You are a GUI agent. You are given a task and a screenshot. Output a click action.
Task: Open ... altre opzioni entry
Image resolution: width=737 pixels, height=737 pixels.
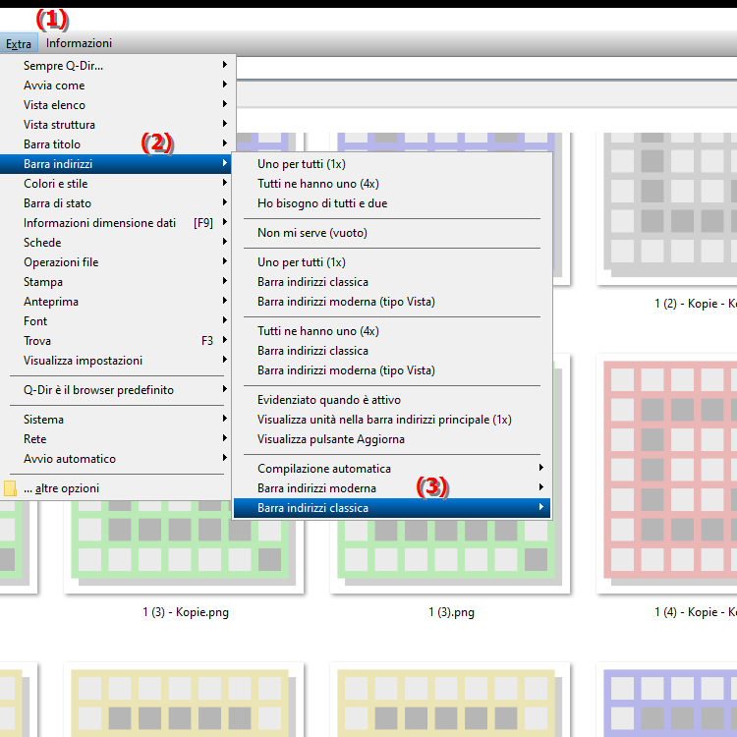click(x=116, y=488)
